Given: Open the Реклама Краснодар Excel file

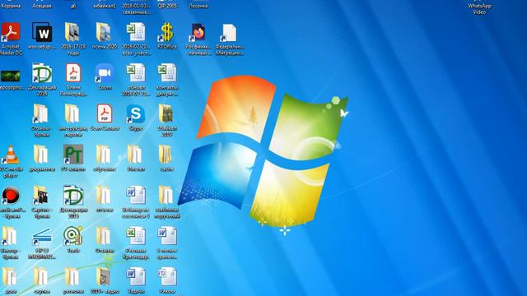Looking at the screenshot, I should pyautogui.click(x=135, y=237).
